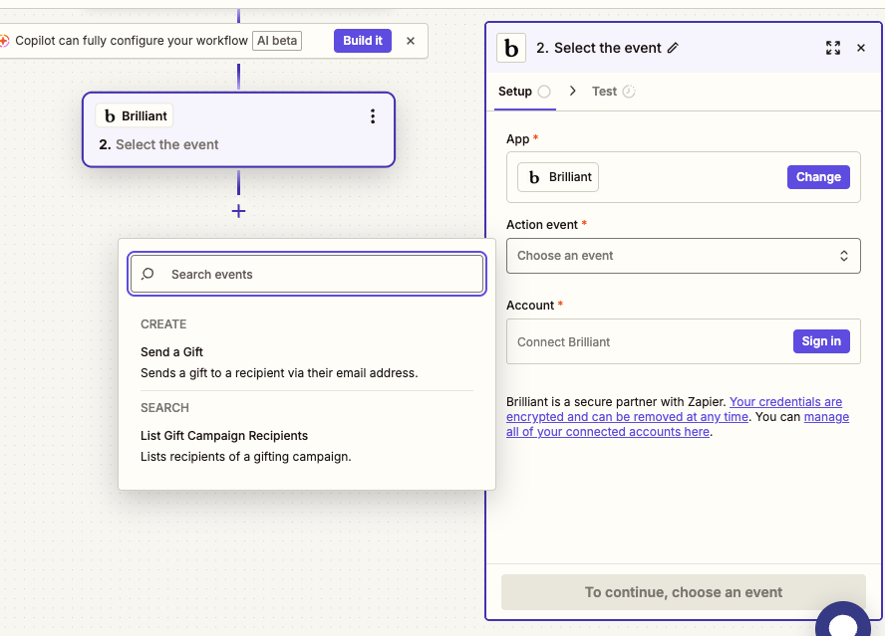Switch to the Test tab

604,92
